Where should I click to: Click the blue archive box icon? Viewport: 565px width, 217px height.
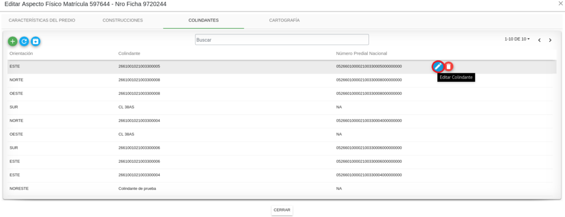pos(35,41)
